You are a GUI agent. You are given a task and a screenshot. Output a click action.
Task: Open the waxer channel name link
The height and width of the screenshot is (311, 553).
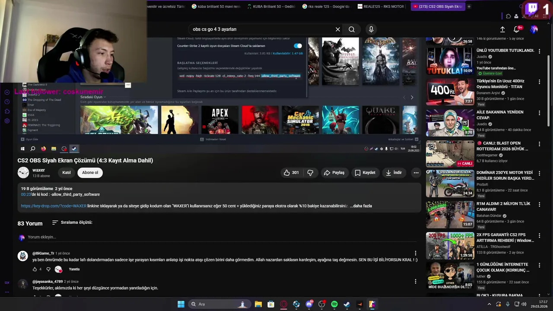(38, 170)
